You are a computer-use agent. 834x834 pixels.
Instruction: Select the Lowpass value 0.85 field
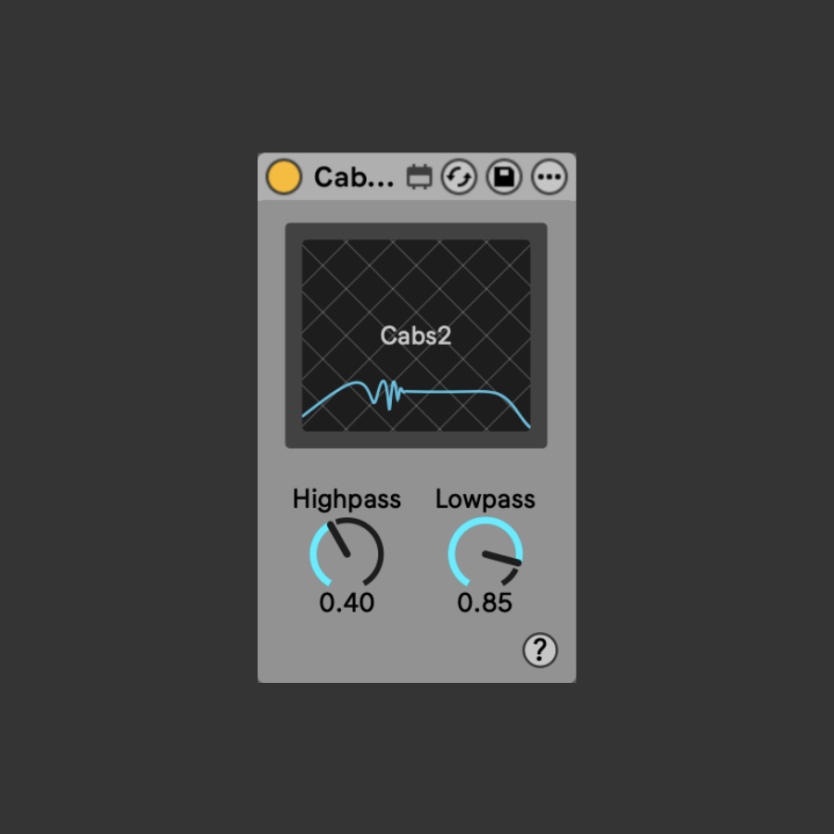click(485, 602)
